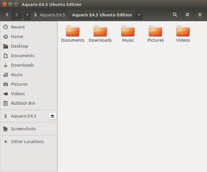Click the Desktop folder icon in sidebar
The image size is (207, 172).
pos(5,46)
